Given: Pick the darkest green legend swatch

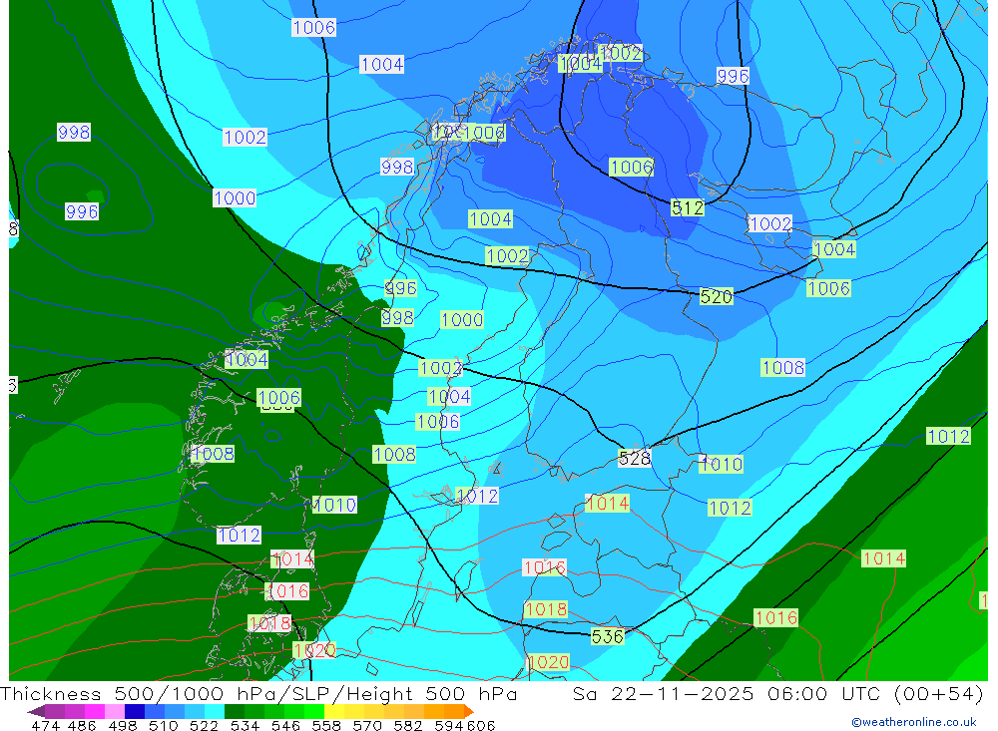Looking at the screenshot, I should [x=235, y=711].
